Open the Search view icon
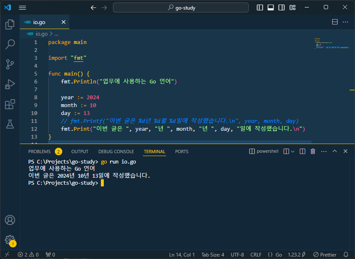This screenshot has width=355, height=259. point(10,44)
